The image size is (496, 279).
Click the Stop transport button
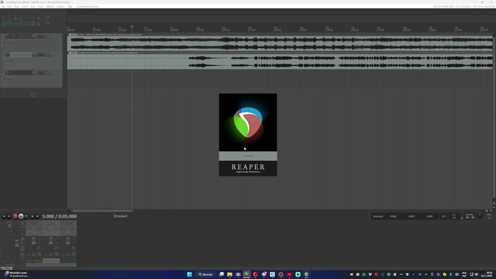pyautogui.click(x=32, y=216)
